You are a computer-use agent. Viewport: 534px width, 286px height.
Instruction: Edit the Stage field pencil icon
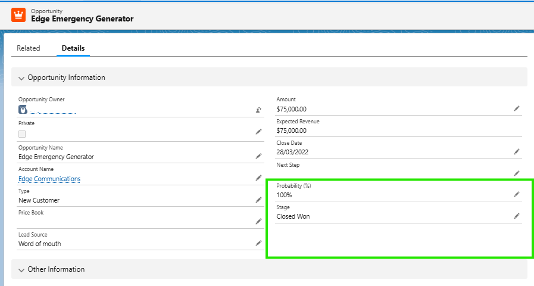[517, 216]
